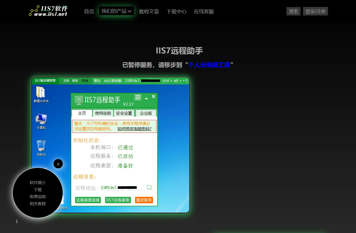Screen dimensions: 356x233
Task: Select 相关教程 in the round menu
Action: [38, 204]
